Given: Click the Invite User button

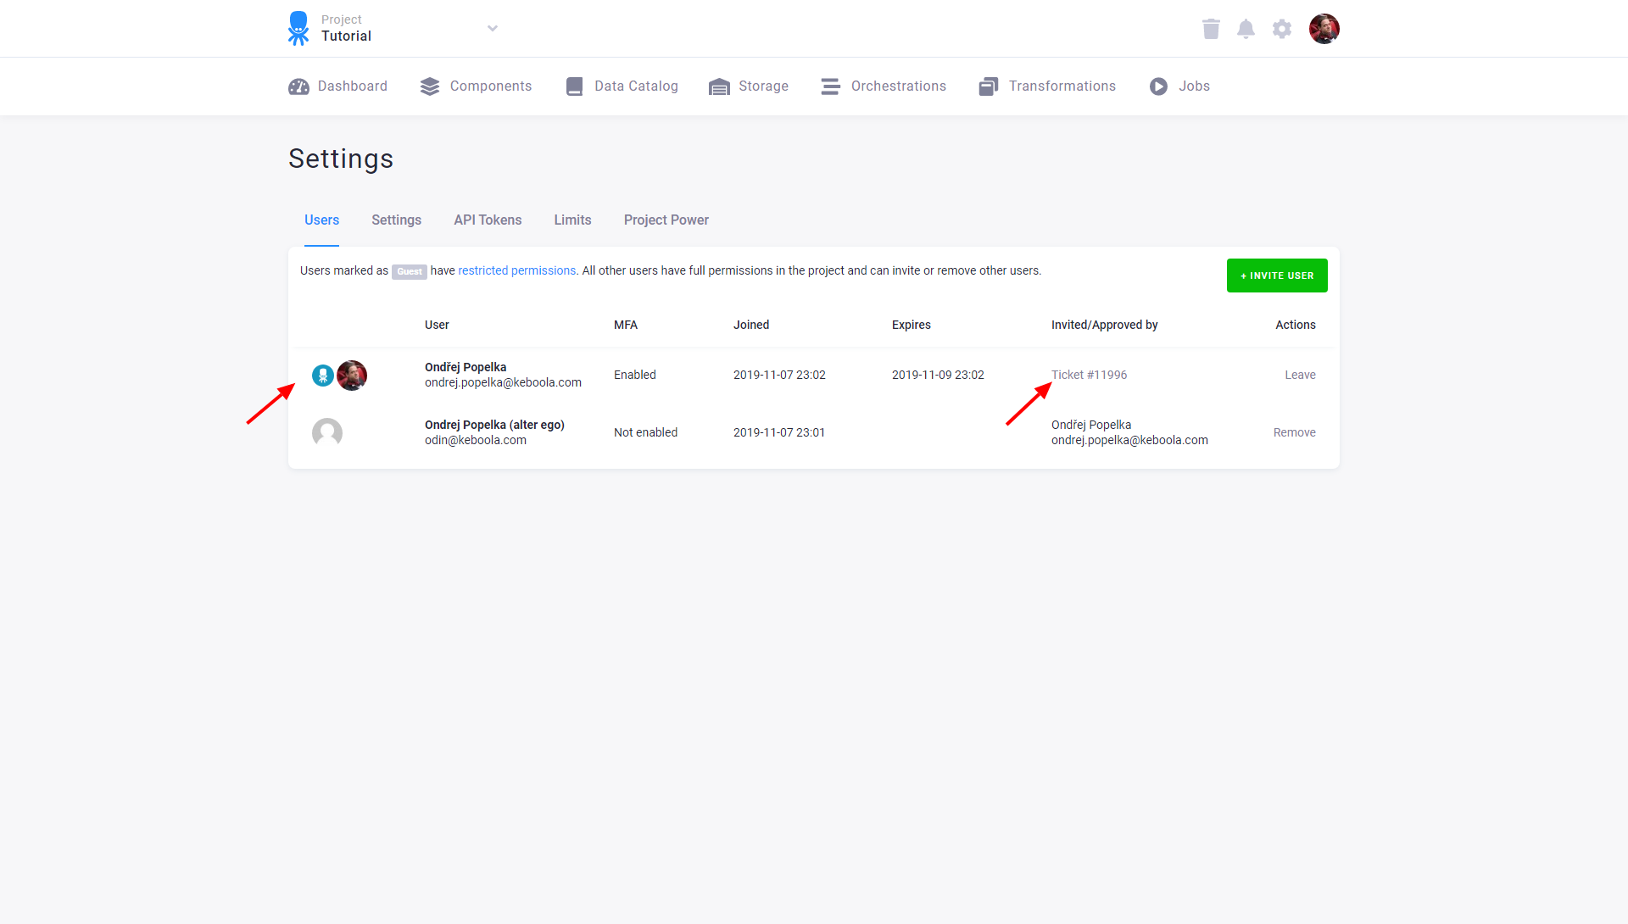Looking at the screenshot, I should pos(1277,276).
